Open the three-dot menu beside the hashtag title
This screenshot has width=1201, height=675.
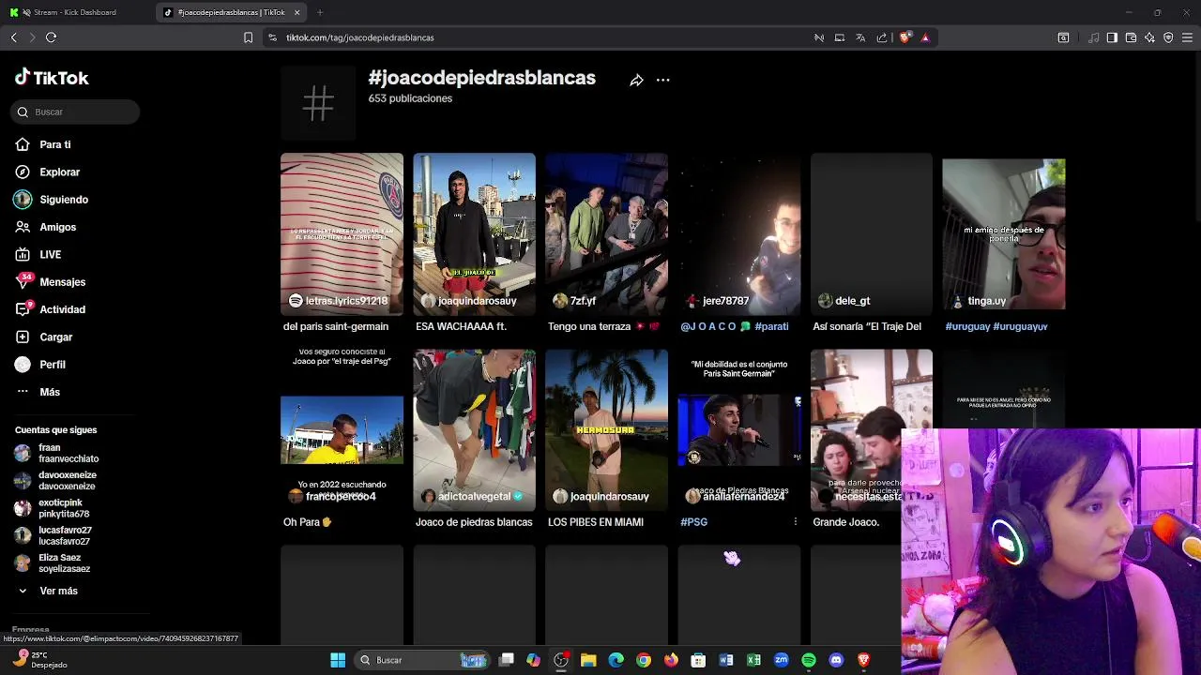pos(662,80)
